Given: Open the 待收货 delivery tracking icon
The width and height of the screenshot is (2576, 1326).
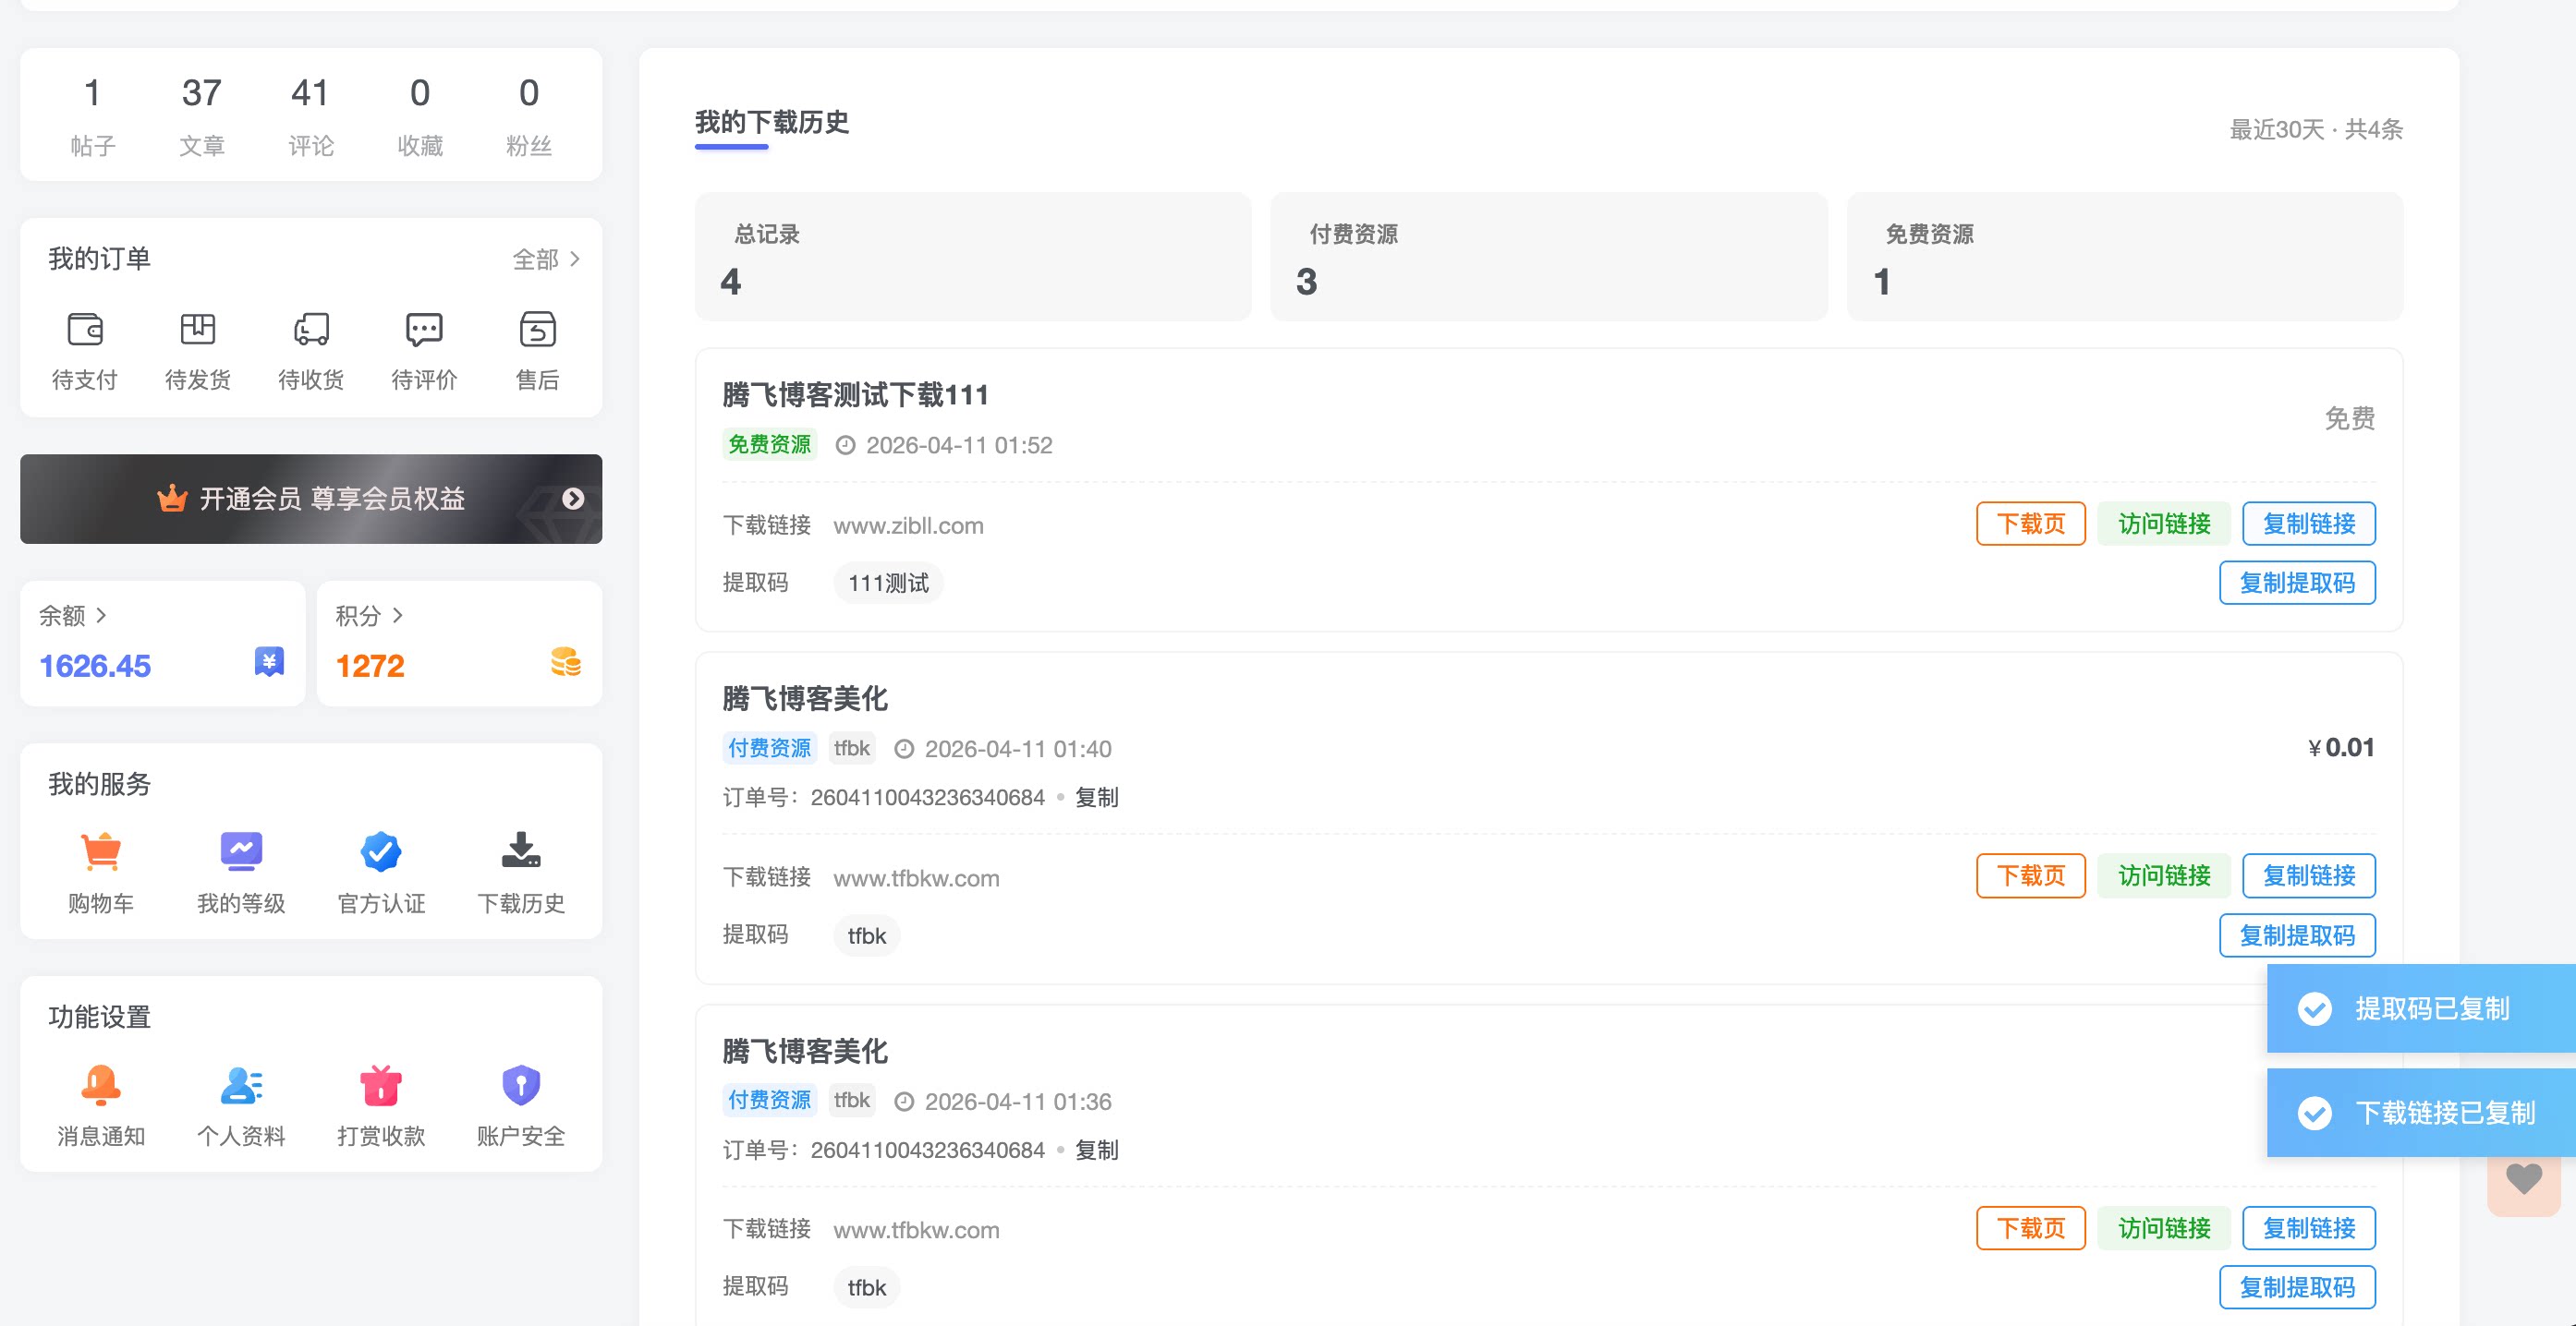Looking at the screenshot, I should 310,331.
